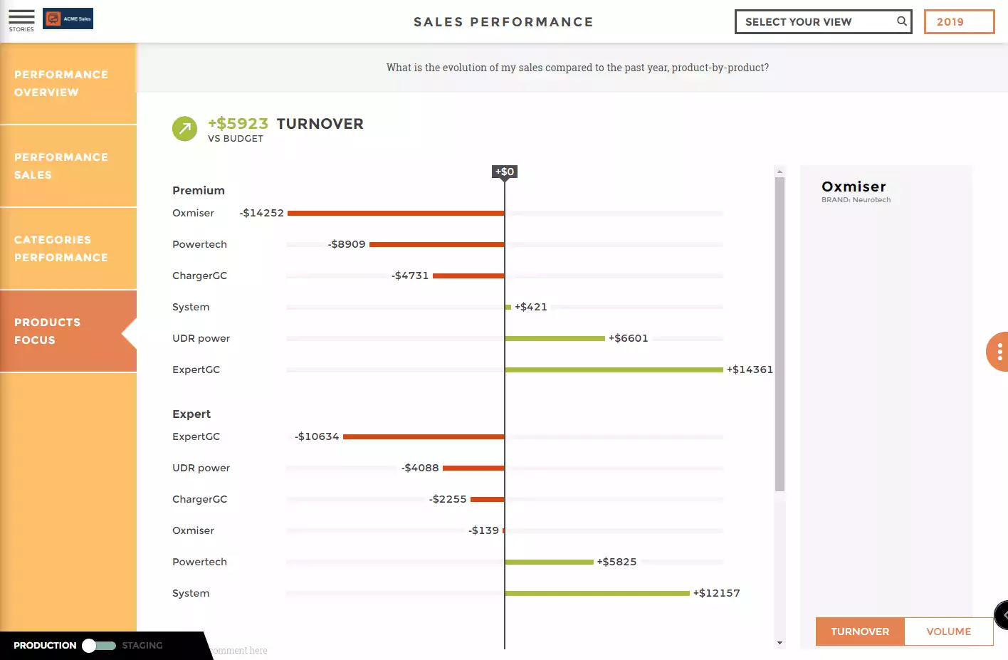Click scrollbar up arrow

(779, 172)
